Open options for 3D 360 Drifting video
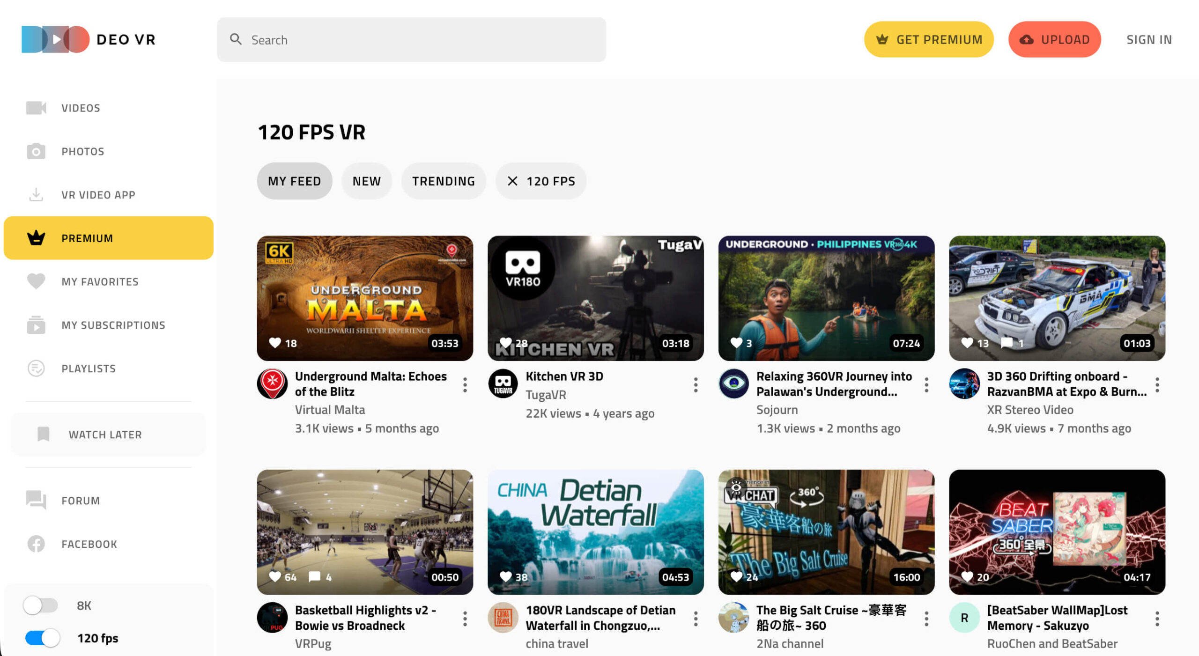This screenshot has width=1199, height=656. [1157, 384]
